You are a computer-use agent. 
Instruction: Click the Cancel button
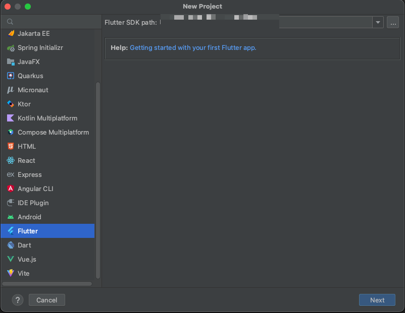click(47, 300)
